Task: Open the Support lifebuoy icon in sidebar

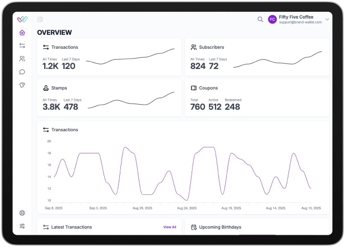Action: pos(22,213)
